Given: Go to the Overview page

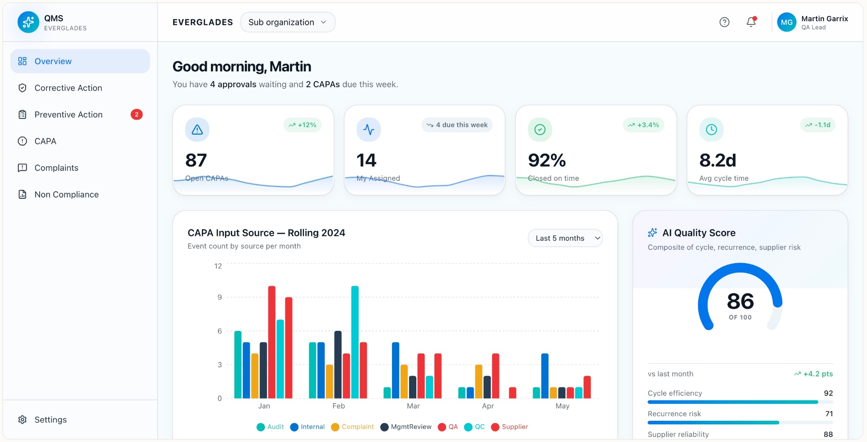Looking at the screenshot, I should pyautogui.click(x=80, y=61).
